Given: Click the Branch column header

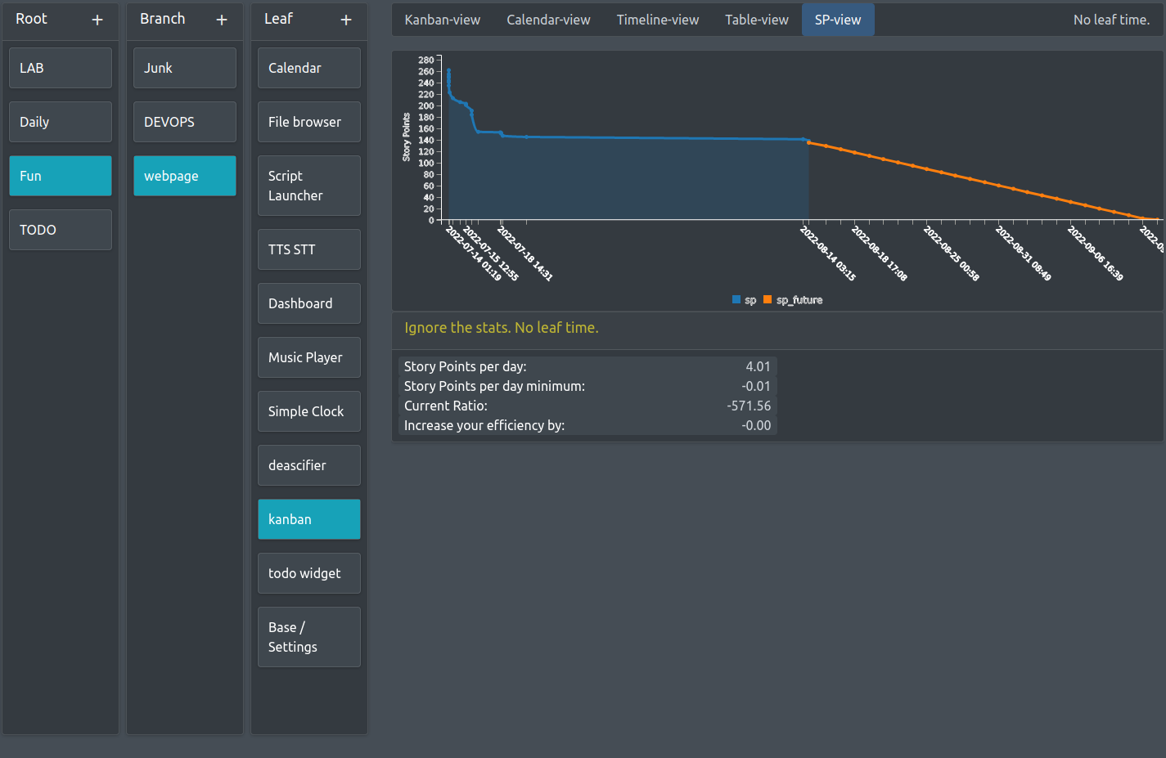Looking at the screenshot, I should tap(163, 19).
